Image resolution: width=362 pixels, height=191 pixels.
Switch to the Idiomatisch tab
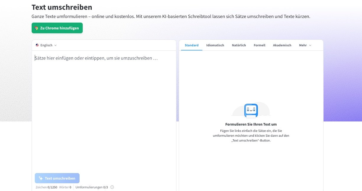[x=215, y=45]
